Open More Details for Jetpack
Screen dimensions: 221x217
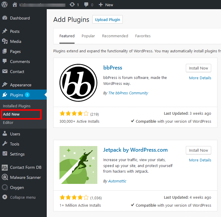click(200, 160)
